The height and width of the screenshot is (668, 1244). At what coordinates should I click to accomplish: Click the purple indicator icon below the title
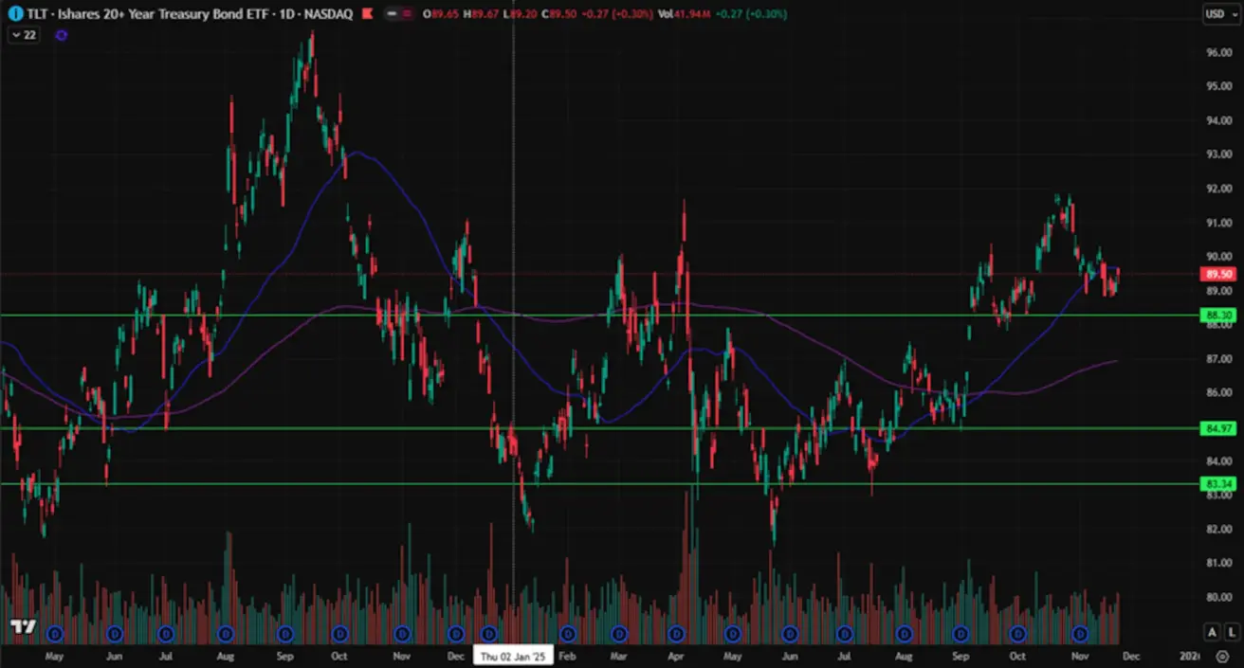coord(62,35)
